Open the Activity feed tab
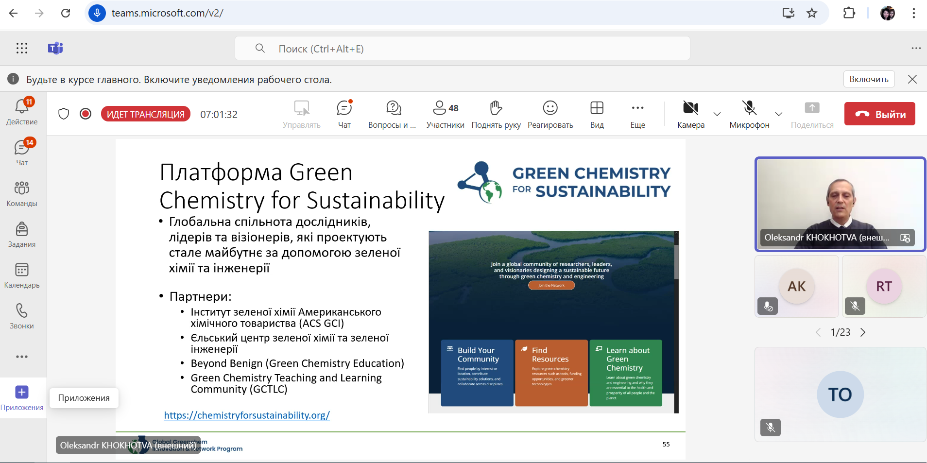The height and width of the screenshot is (463, 927). [x=22, y=112]
